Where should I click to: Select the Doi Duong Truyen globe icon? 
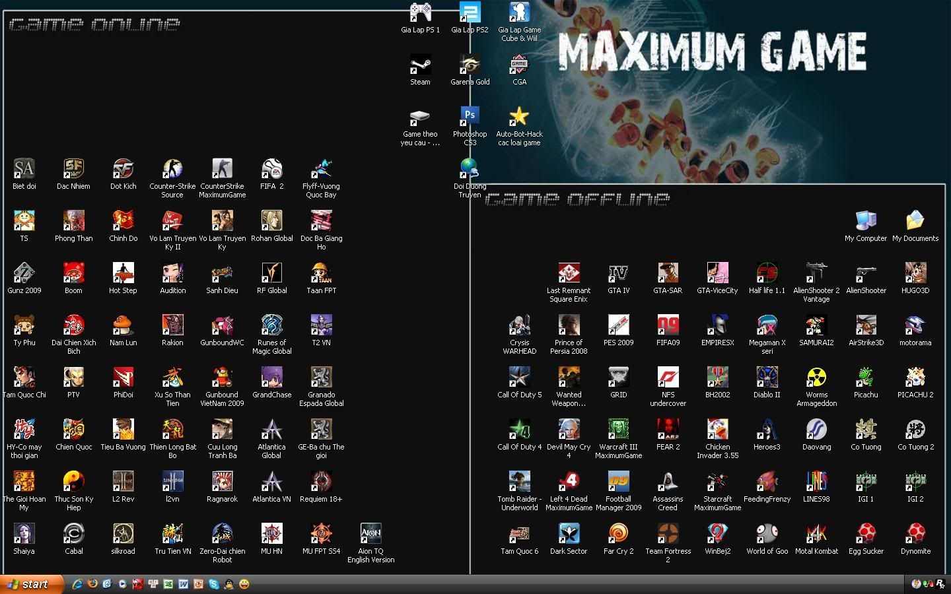[470, 169]
